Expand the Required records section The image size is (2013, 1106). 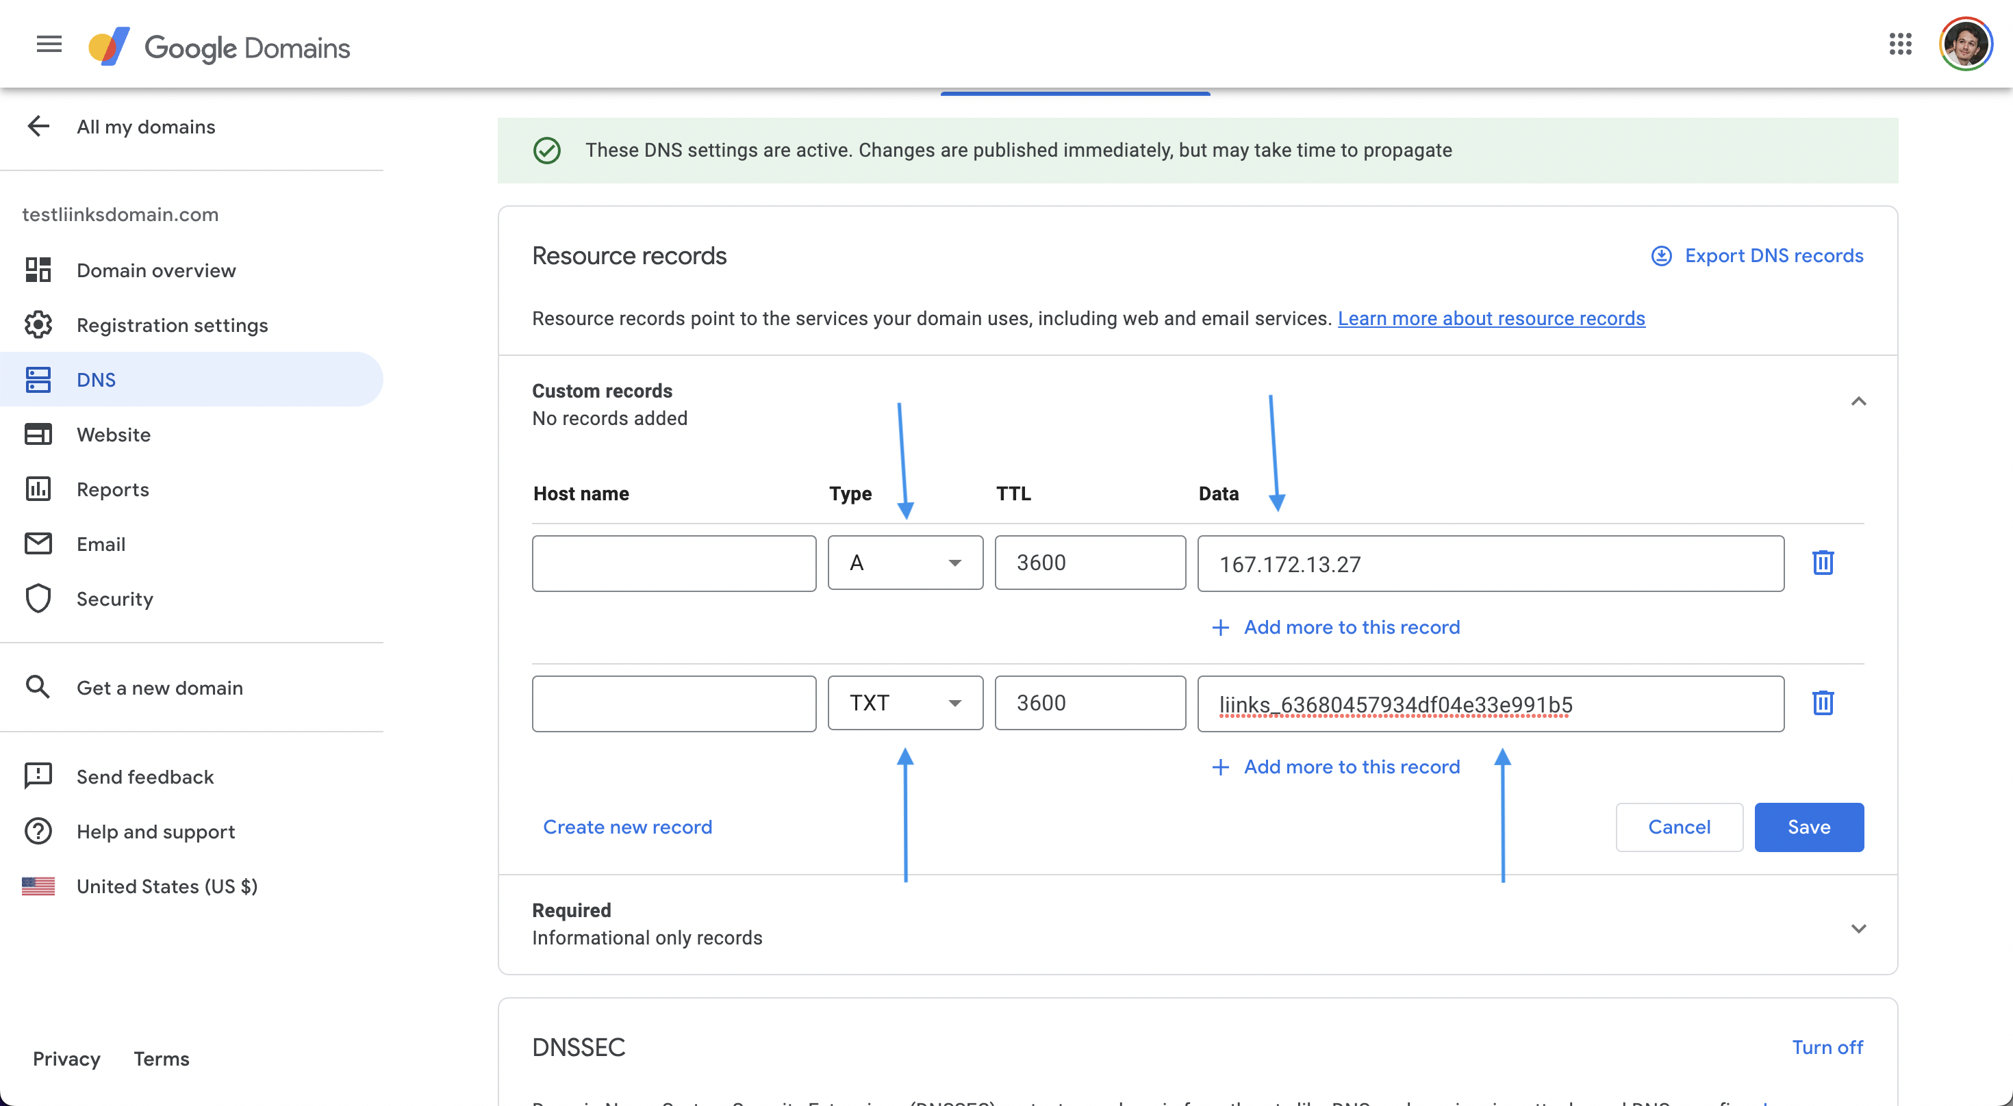click(x=1858, y=929)
